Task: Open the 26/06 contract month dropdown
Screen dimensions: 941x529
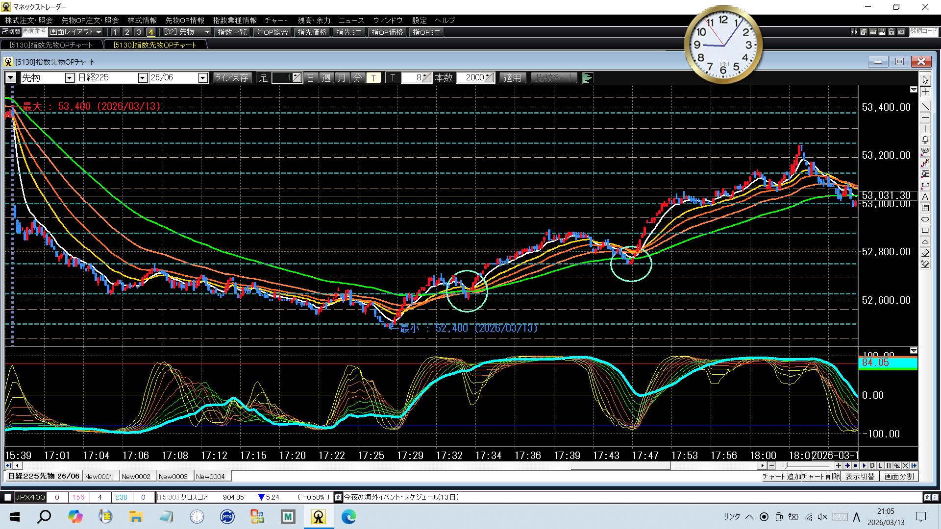Action: tap(202, 78)
